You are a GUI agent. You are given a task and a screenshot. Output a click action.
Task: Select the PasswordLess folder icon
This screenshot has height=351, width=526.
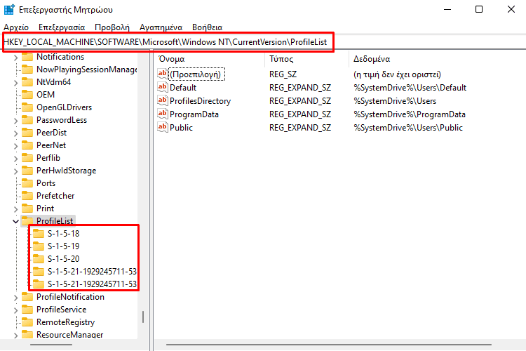[x=27, y=120]
